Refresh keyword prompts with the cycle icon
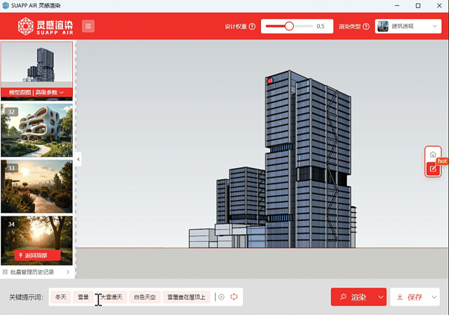The width and height of the screenshot is (449, 315). 234,297
